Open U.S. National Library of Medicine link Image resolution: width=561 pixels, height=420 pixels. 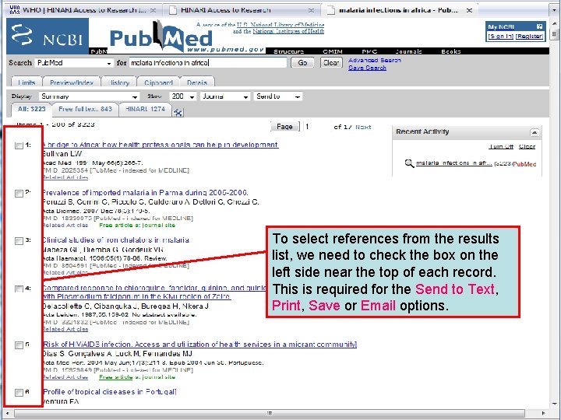coord(280,25)
